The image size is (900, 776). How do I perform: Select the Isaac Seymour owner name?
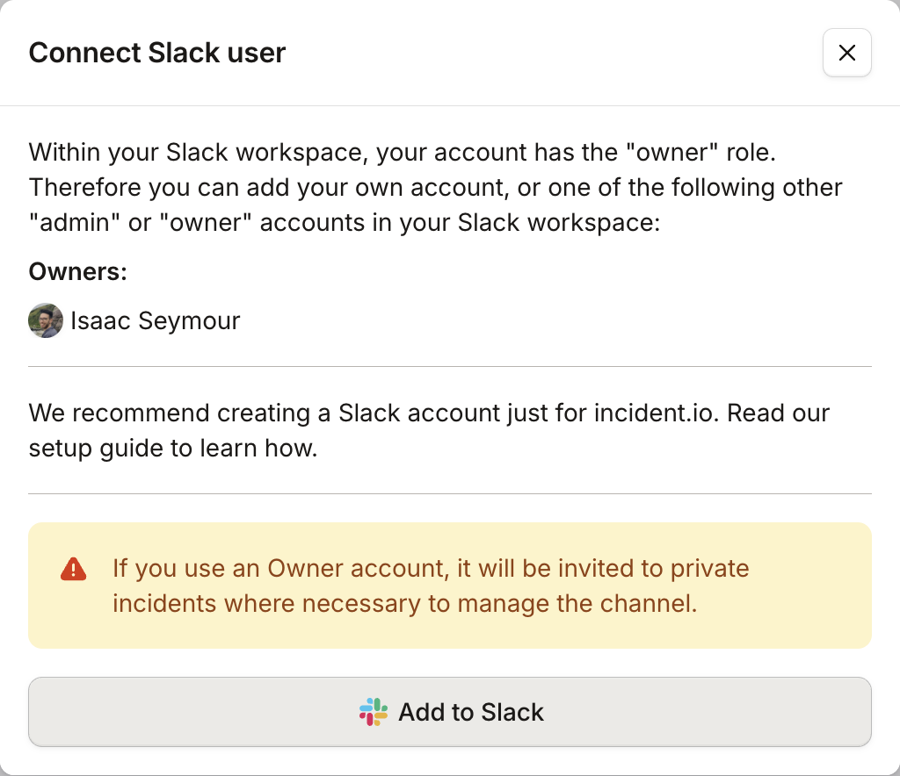point(155,320)
